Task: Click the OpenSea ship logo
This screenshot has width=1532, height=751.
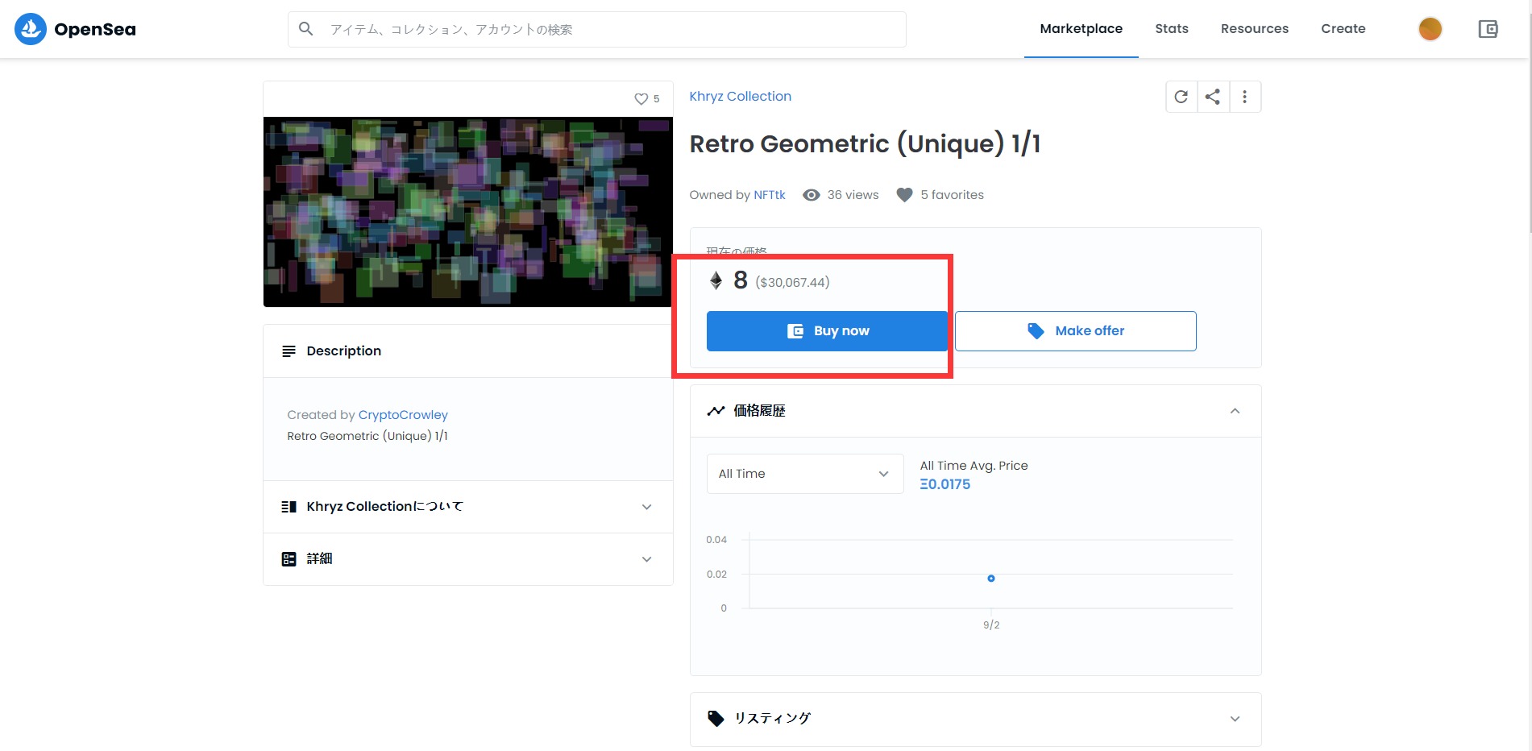Action: pyautogui.click(x=31, y=29)
